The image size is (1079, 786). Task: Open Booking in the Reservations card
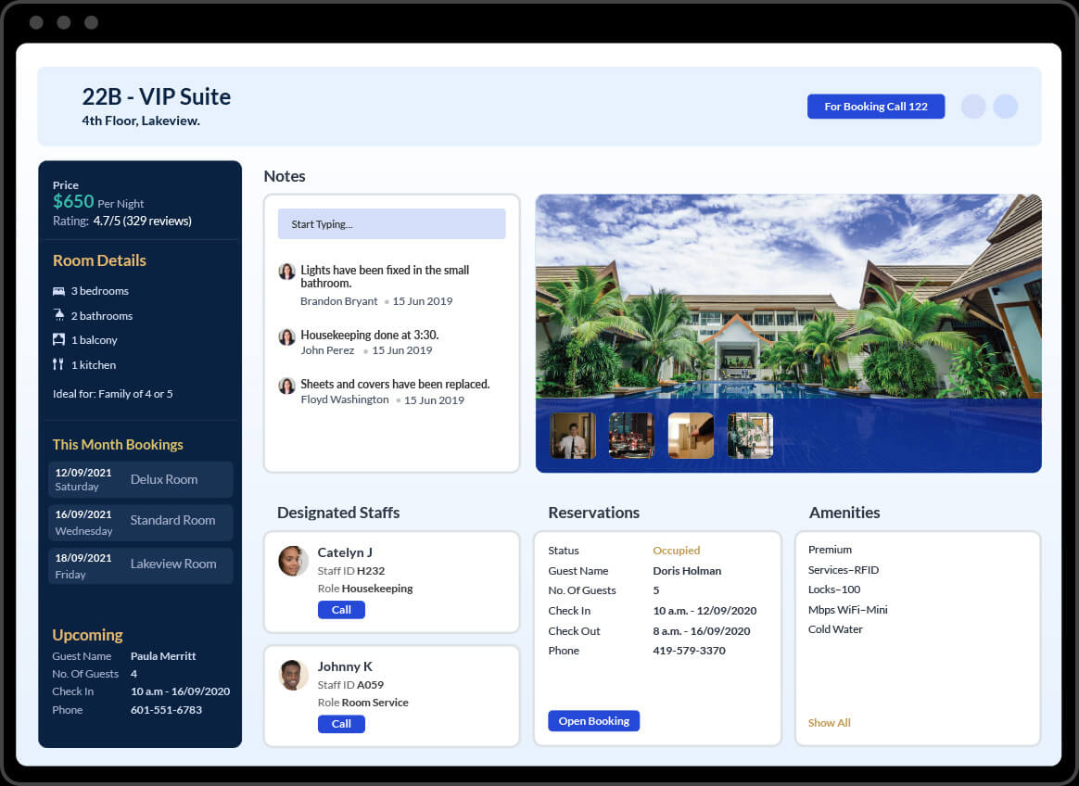[593, 721]
